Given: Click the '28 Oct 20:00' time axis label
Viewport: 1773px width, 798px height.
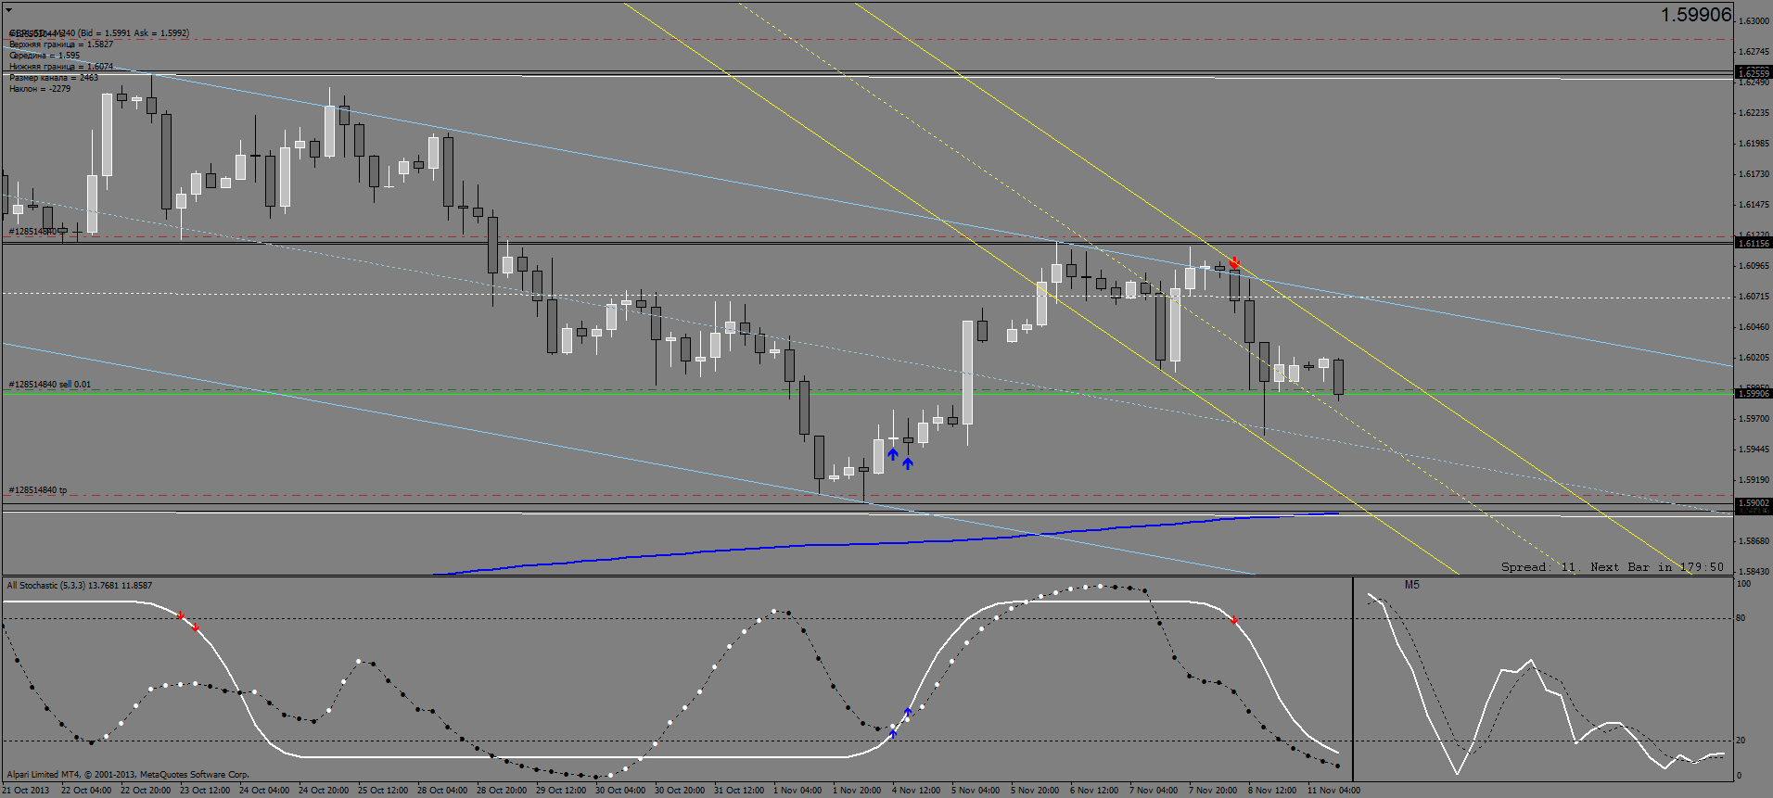Looking at the screenshot, I should (502, 791).
